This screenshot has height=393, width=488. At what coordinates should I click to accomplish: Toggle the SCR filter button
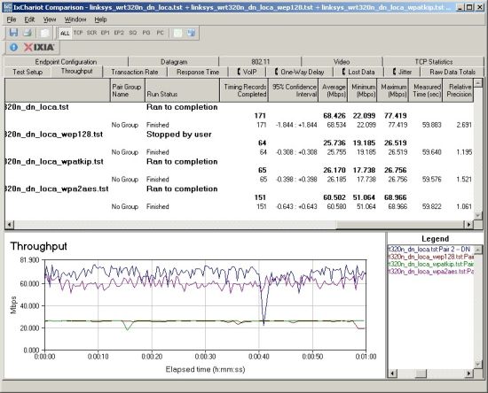(x=91, y=33)
